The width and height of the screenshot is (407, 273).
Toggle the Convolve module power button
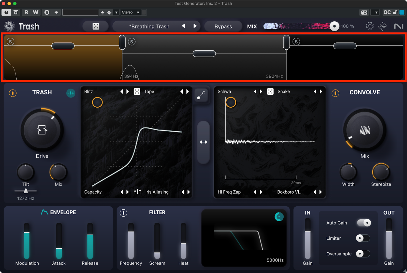[x=335, y=93]
